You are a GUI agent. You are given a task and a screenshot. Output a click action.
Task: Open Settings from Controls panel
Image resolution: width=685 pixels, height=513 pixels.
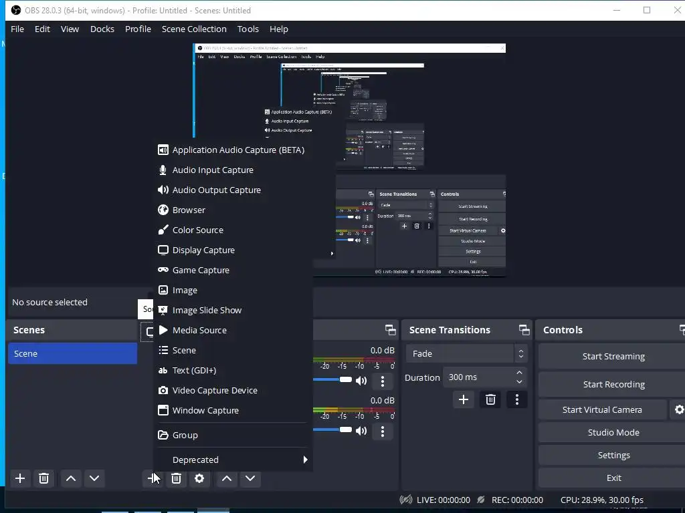(613, 455)
